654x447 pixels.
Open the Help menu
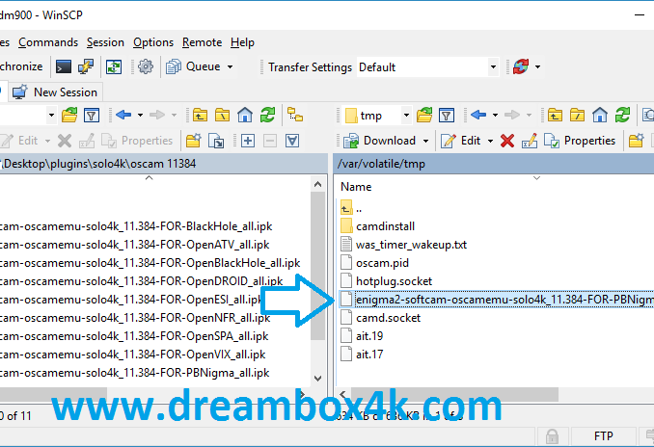[242, 42]
